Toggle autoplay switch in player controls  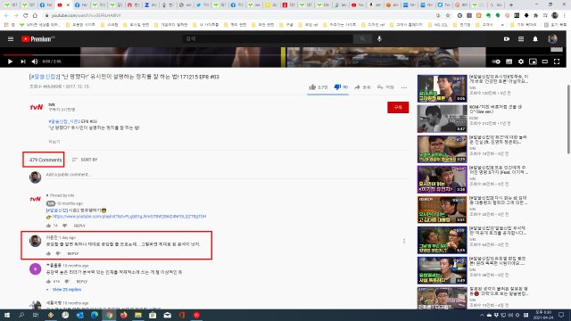click(496, 62)
